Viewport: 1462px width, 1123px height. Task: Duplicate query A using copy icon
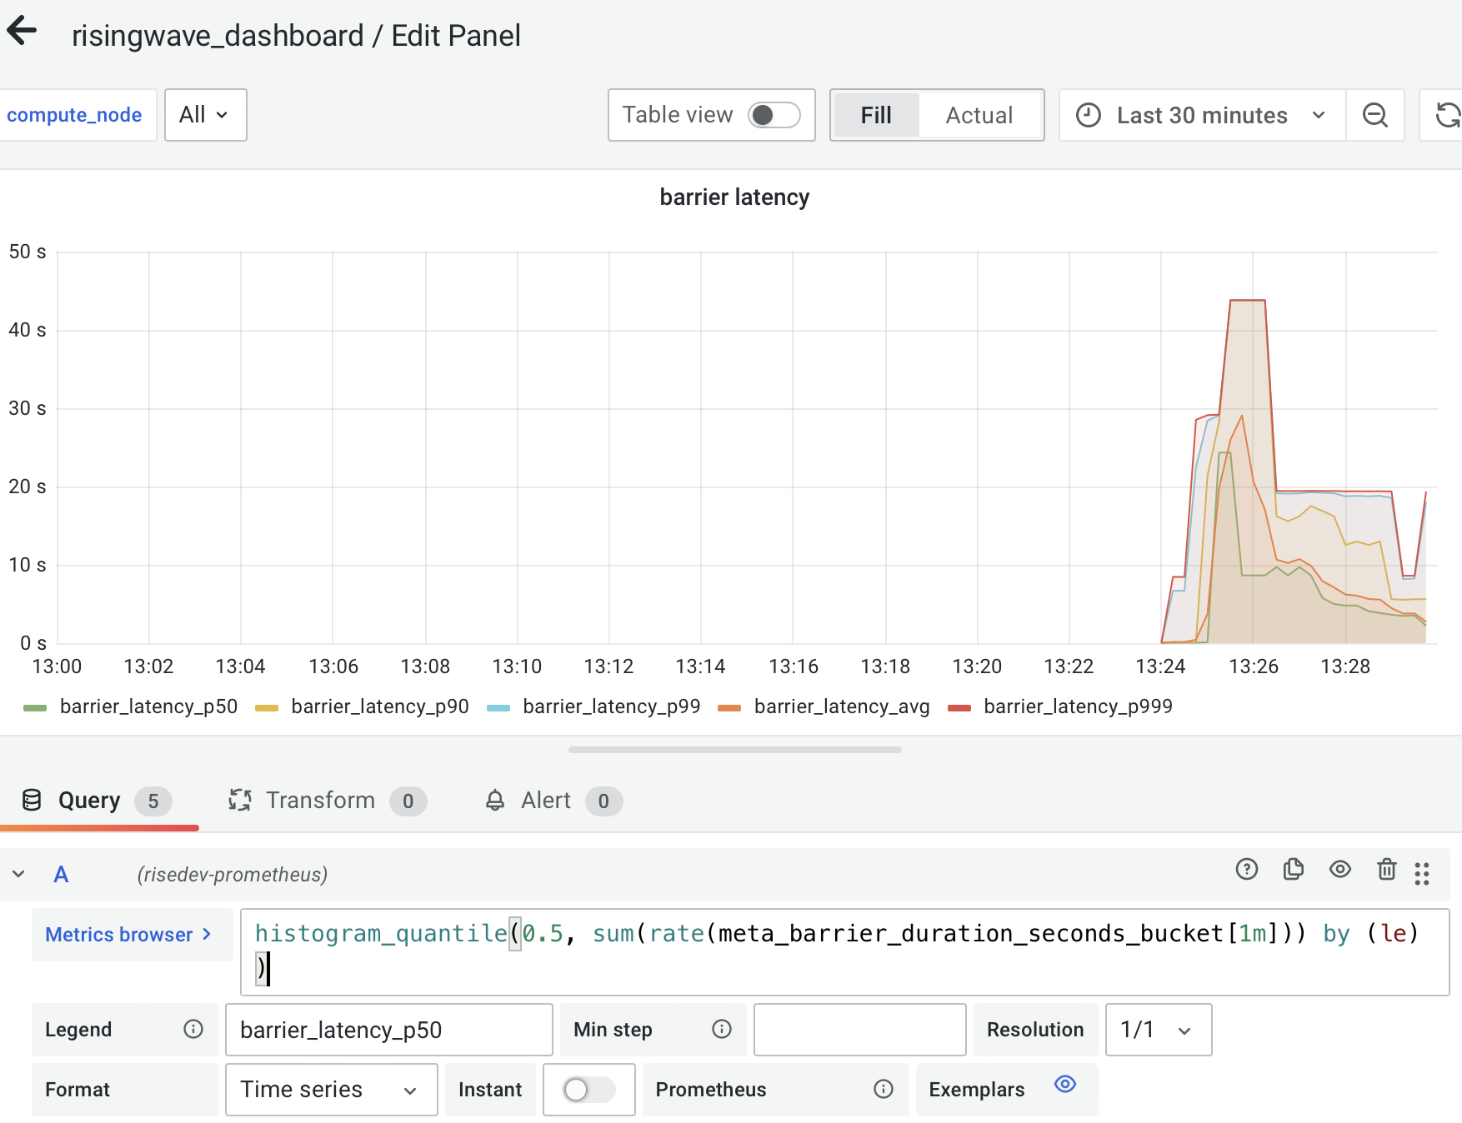(1293, 869)
